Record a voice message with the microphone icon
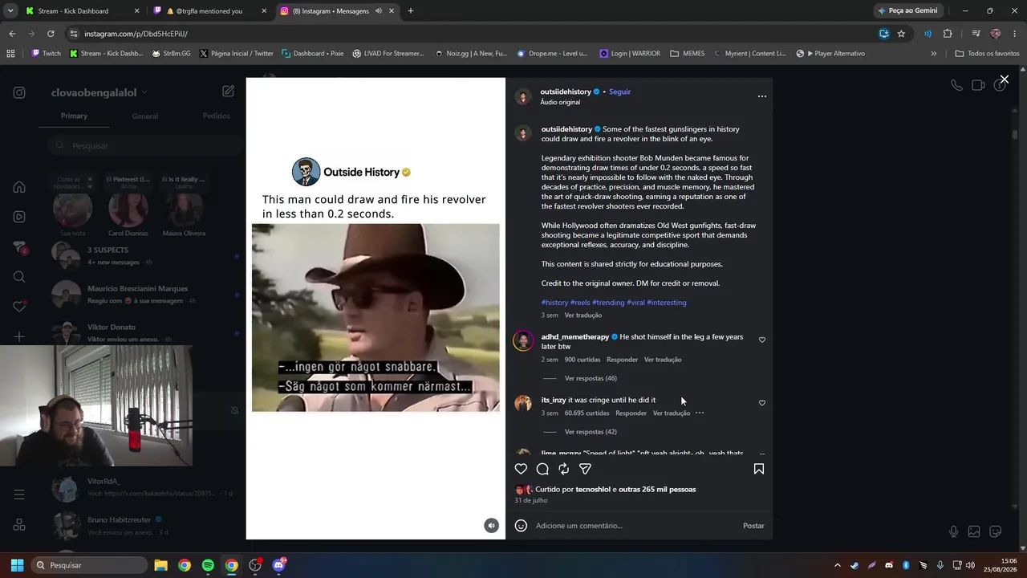 (953, 531)
